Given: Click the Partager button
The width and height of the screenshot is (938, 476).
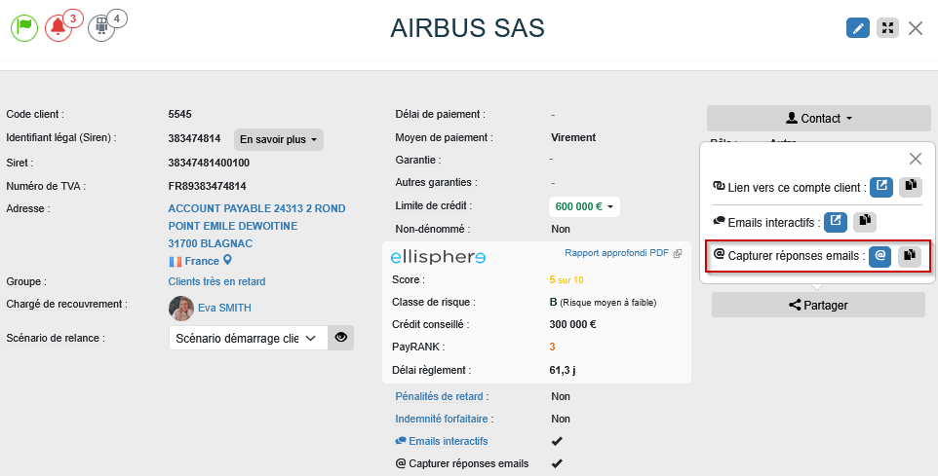Looking at the screenshot, I should 818,305.
